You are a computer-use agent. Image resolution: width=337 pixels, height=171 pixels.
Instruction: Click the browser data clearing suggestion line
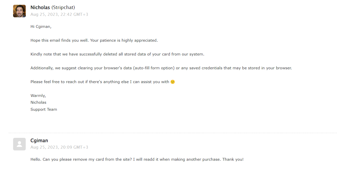coord(161,68)
